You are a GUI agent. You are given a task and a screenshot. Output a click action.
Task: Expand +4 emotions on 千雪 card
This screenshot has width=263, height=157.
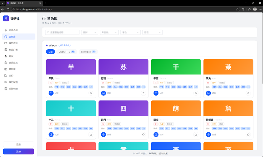pyautogui.click(x=196, y=87)
